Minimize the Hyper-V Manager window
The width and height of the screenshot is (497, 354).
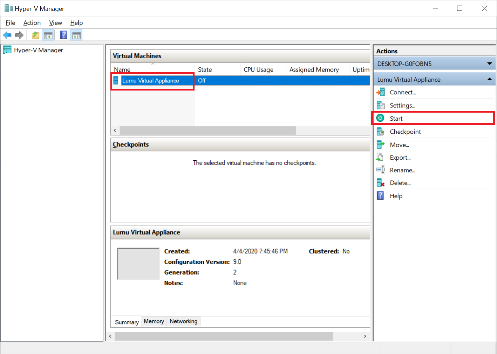click(436, 8)
